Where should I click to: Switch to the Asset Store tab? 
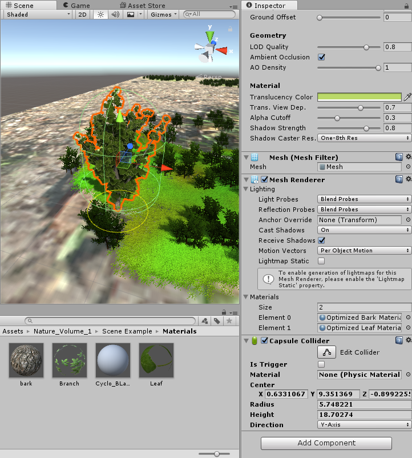(146, 5)
